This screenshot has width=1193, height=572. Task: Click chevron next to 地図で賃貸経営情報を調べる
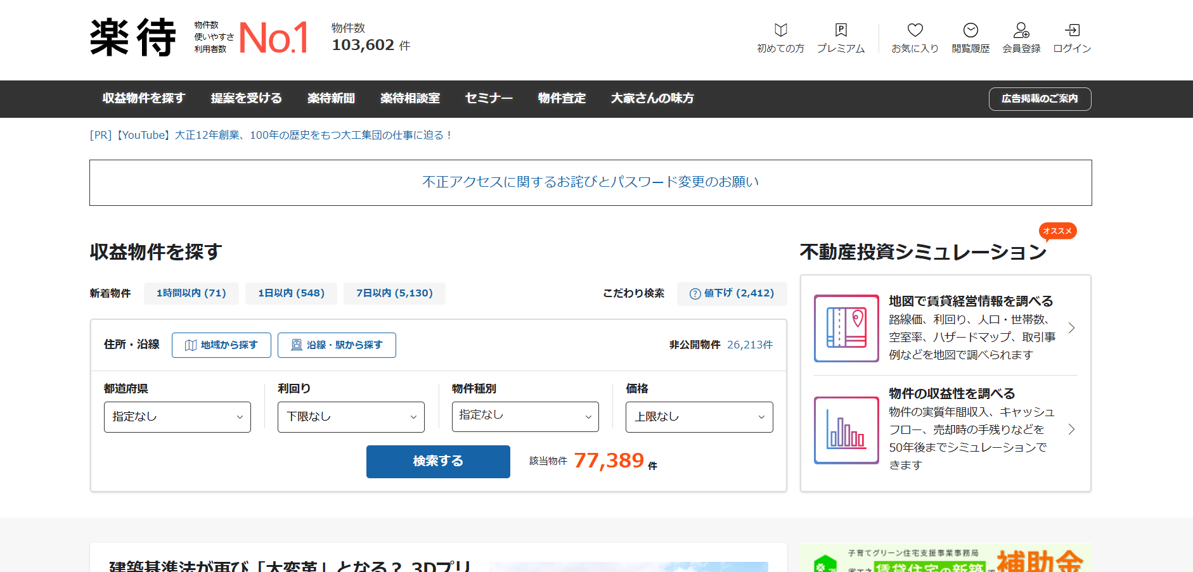point(1071,328)
